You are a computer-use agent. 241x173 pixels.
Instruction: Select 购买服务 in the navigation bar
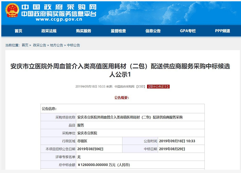[x=83, y=31]
